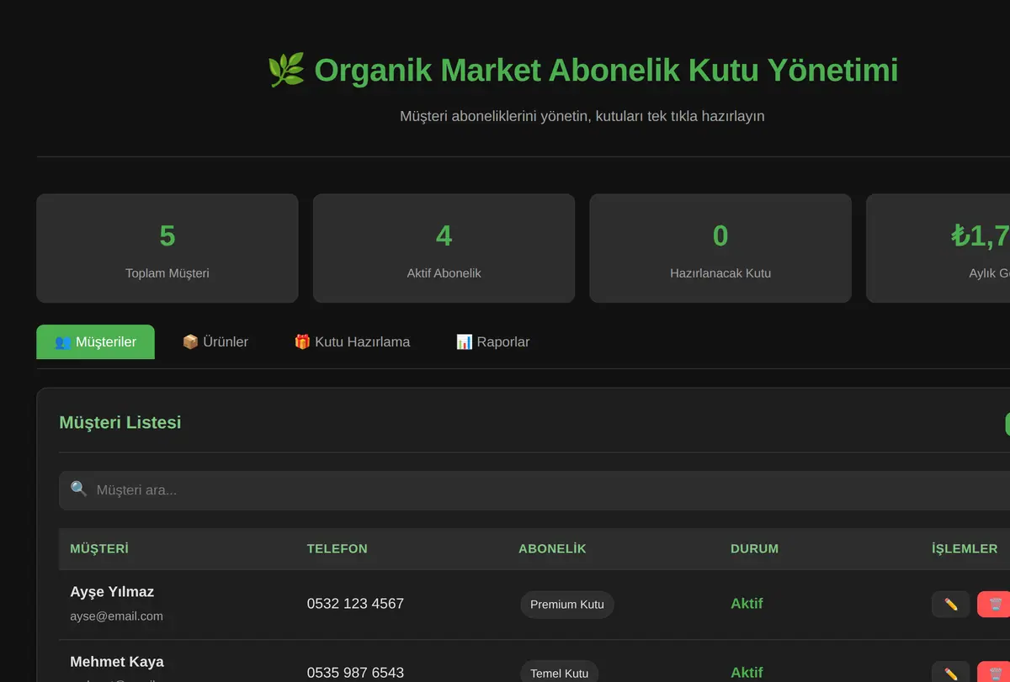Open the Müşteriler tab
This screenshot has height=682, width=1010.
[x=95, y=342]
